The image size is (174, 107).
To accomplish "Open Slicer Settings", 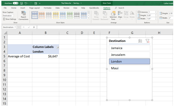I will [10, 19].
